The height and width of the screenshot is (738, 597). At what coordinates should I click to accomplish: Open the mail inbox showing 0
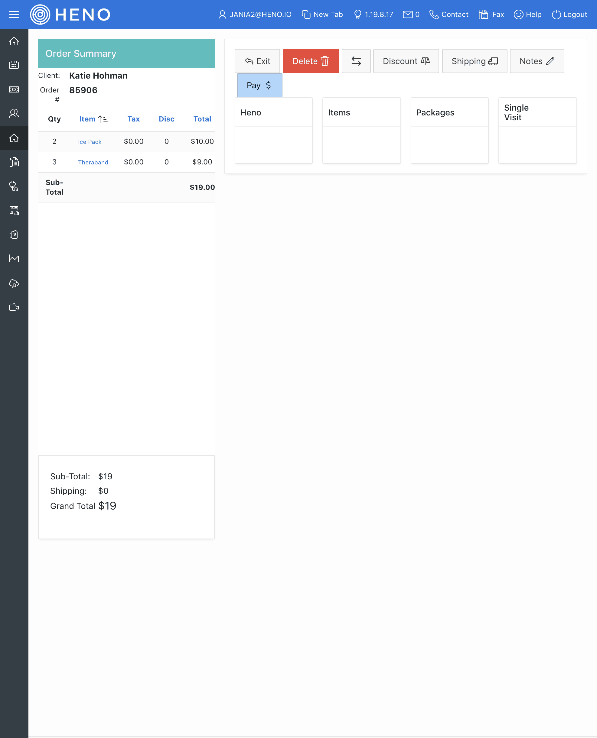click(411, 15)
